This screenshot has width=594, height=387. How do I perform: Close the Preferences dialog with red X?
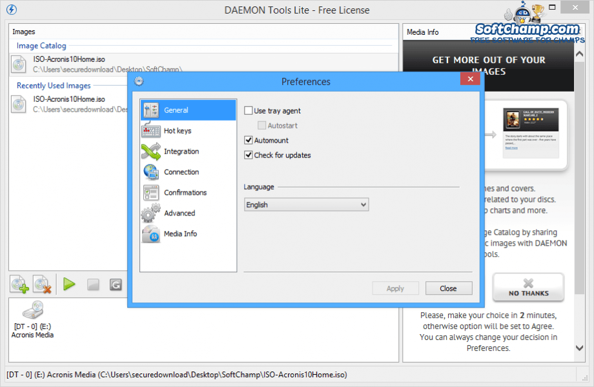click(x=471, y=79)
